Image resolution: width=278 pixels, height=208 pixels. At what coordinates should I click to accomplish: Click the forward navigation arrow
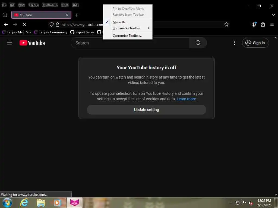click(15, 24)
